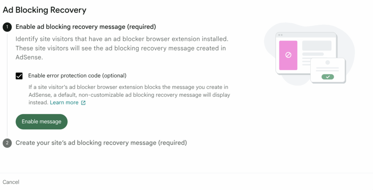Click the external link icon beside Learn more
373x190 pixels.
tap(83, 103)
